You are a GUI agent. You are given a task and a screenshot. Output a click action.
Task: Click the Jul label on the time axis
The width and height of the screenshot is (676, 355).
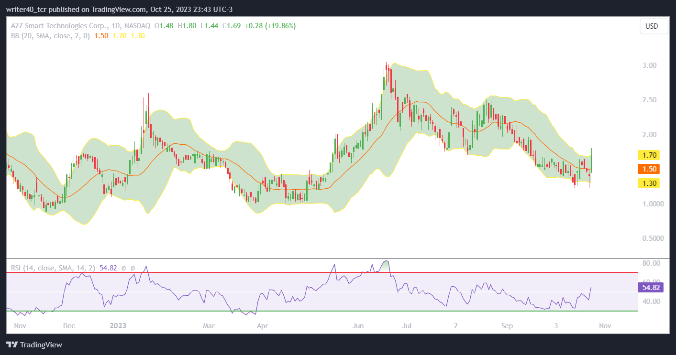[407, 326]
